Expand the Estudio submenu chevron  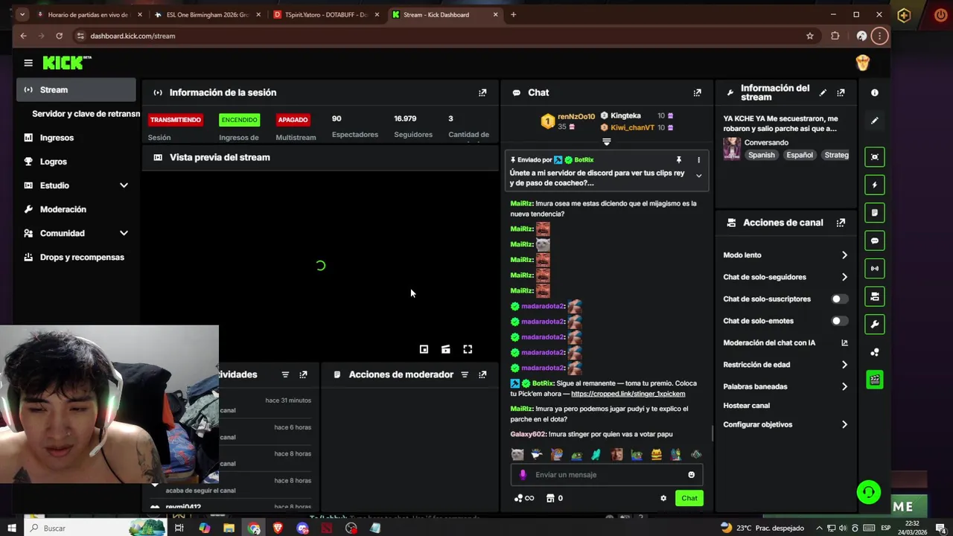(124, 185)
